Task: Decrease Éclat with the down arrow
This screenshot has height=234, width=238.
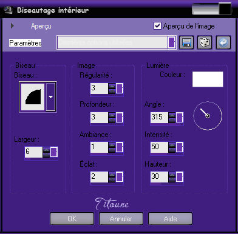Action: (112, 179)
